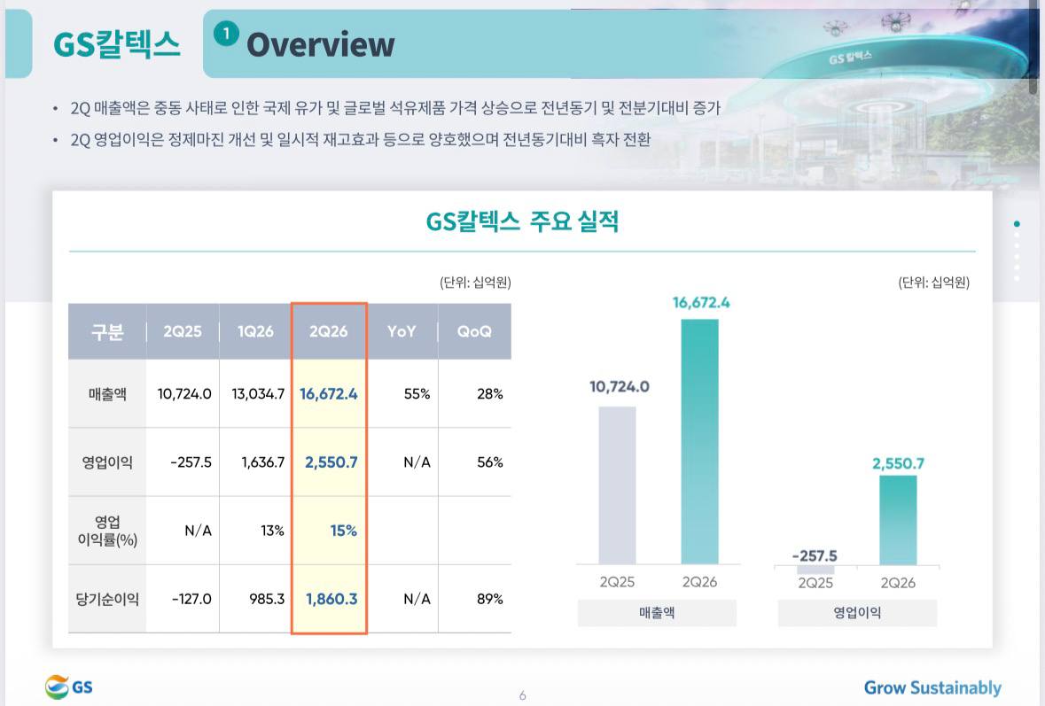This screenshot has height=706, width=1045.
Task: Click the 매출액 chart caption box
Action: [x=657, y=613]
